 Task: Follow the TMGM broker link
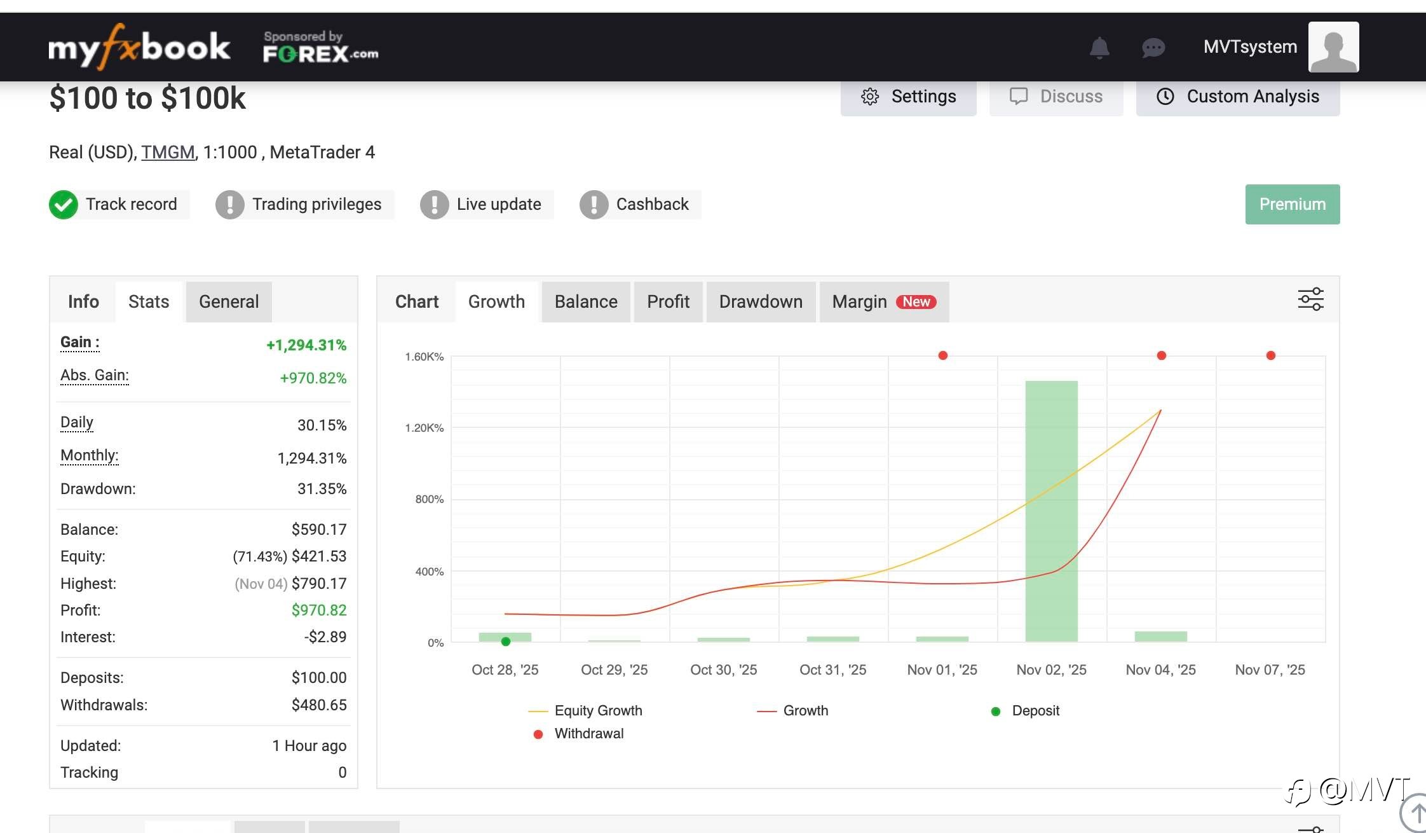[x=168, y=153]
